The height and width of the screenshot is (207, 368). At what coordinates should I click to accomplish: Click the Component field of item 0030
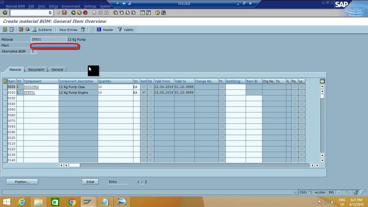[41, 98]
